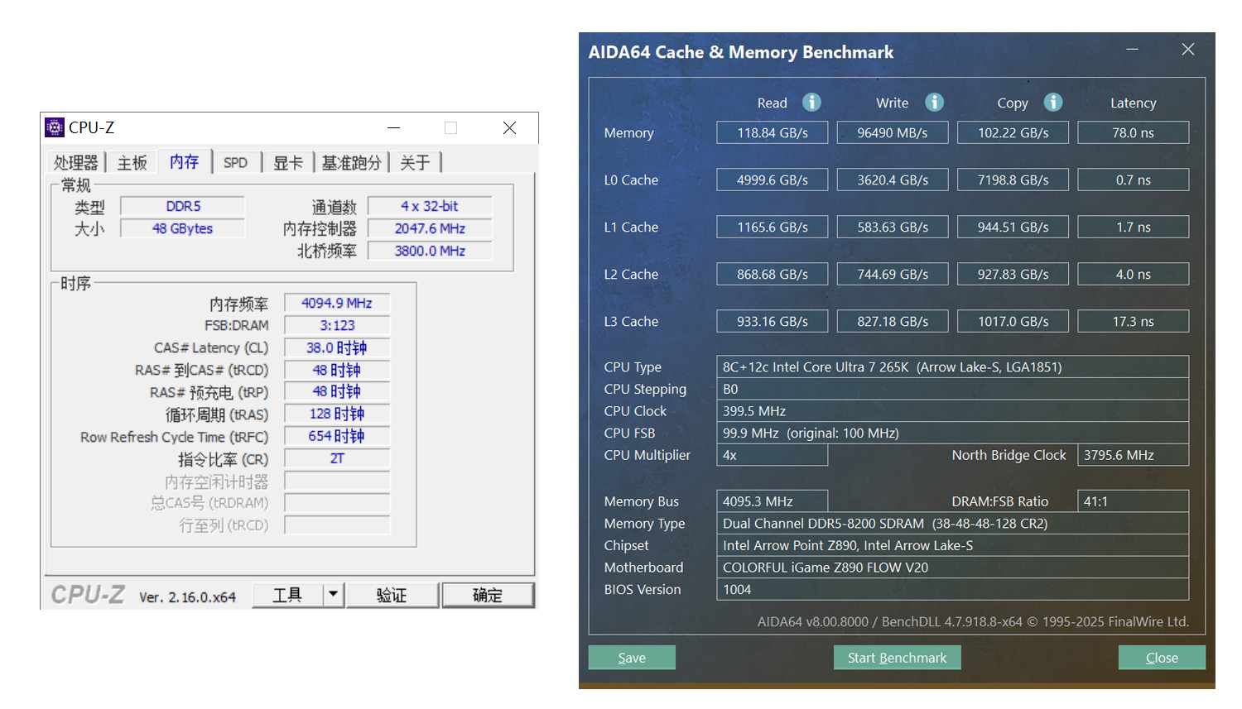The width and height of the screenshot is (1242, 709).
Task: Close the AIDA64 benchmark window
Action: [x=1188, y=50]
